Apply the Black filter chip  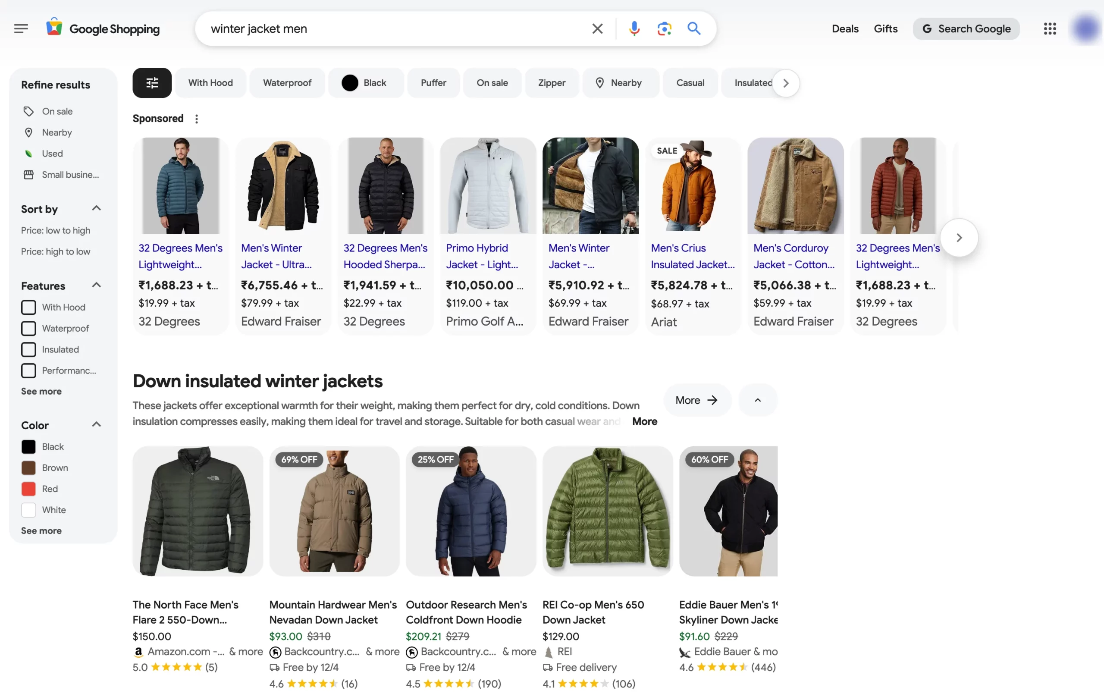(365, 83)
